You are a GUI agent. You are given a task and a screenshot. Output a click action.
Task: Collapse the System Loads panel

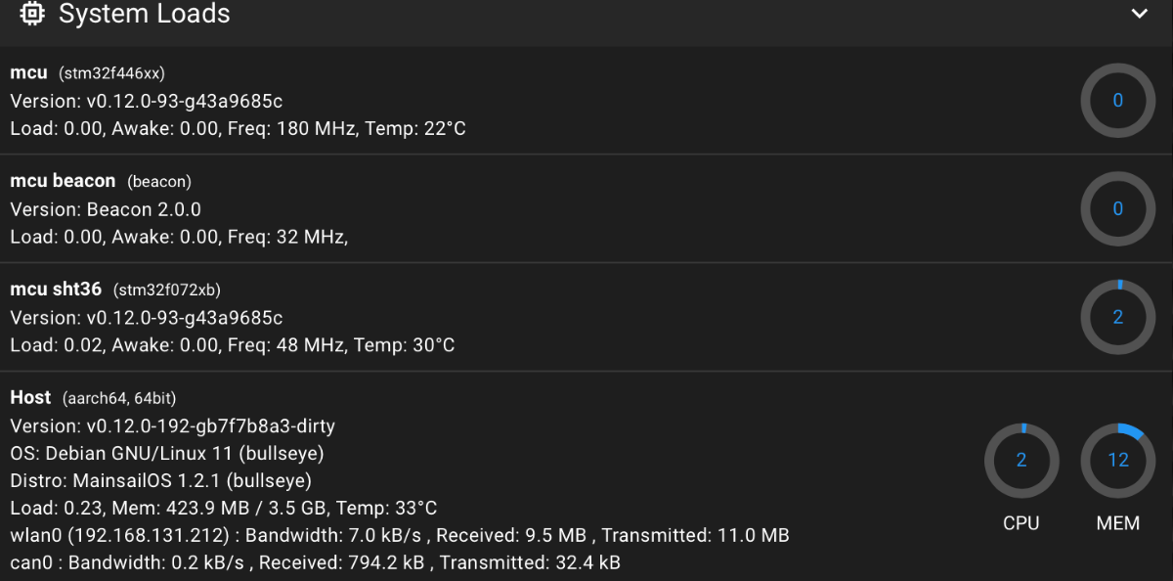[x=1139, y=14]
